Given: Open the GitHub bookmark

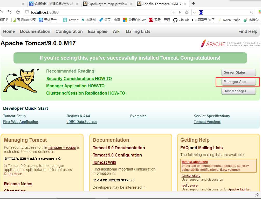Looking at the screenshot, I should [181, 20].
